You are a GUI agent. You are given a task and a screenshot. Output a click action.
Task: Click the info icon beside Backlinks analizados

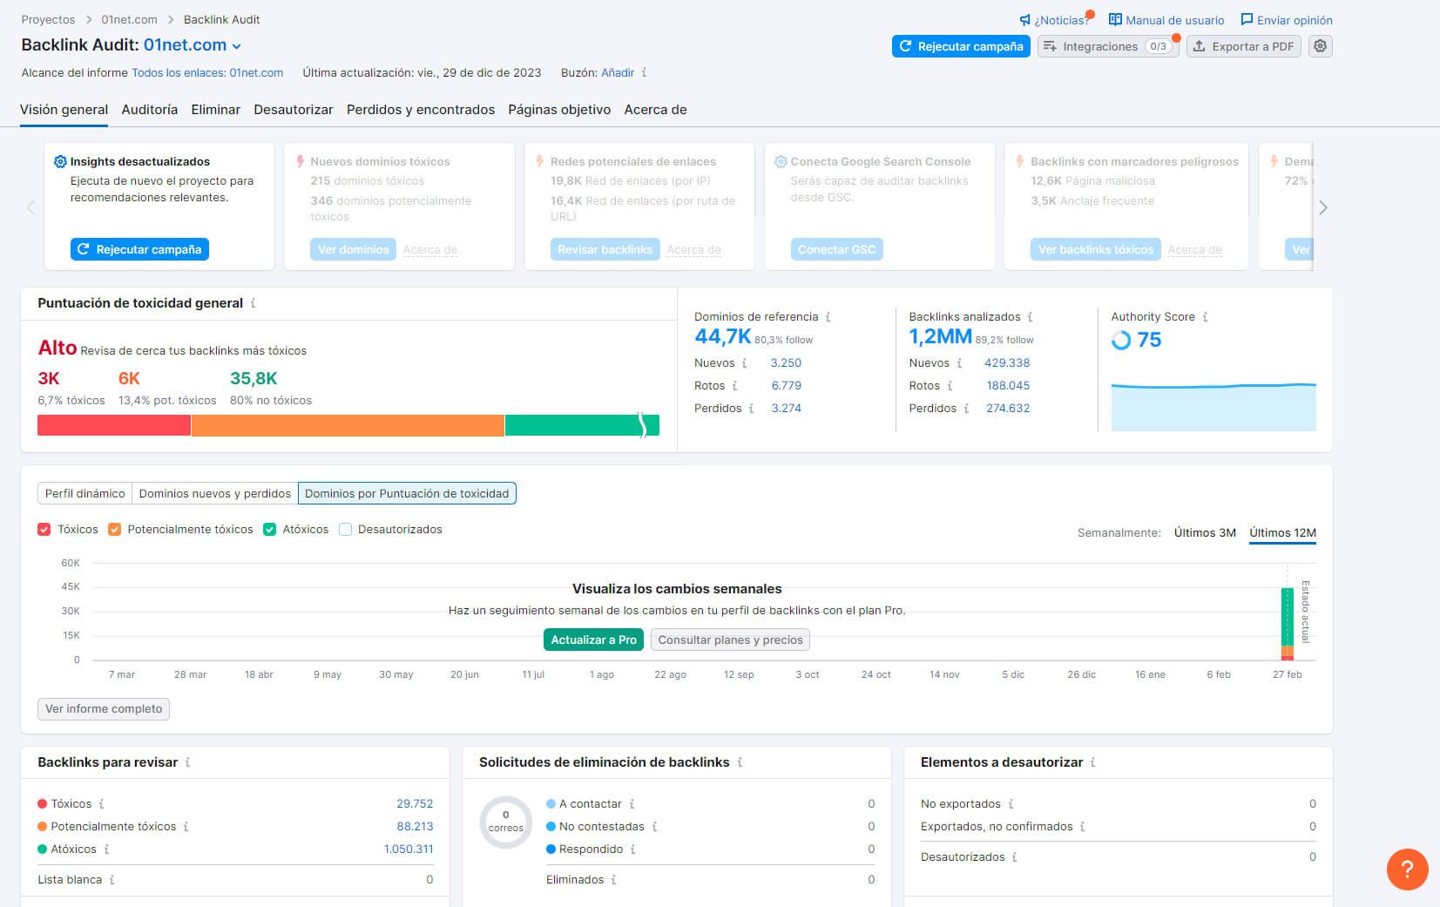(1030, 317)
